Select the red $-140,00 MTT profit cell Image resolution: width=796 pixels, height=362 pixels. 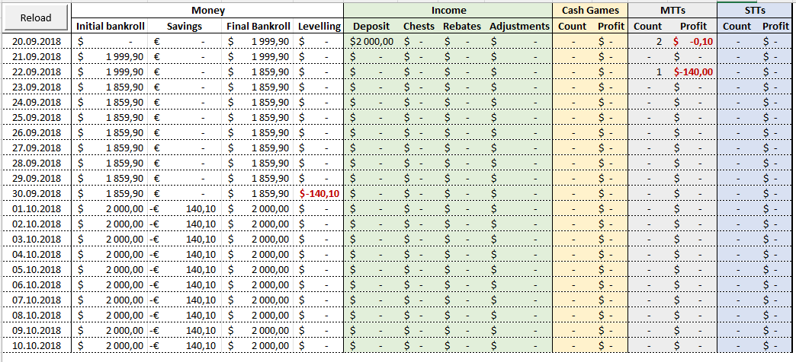pyautogui.click(x=694, y=71)
